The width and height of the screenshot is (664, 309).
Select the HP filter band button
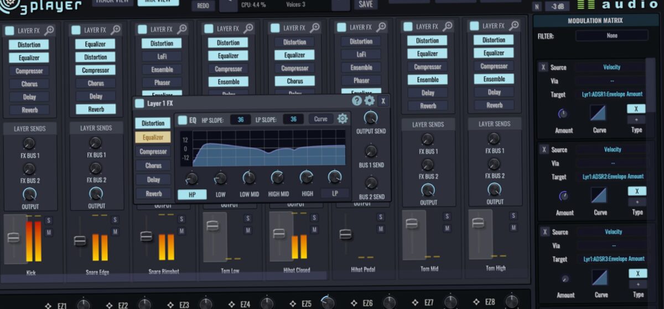click(191, 194)
